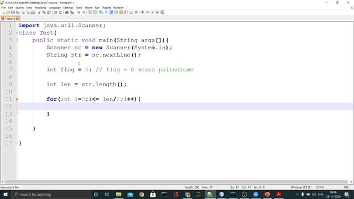354x199 pixels.
Task: Click the Redo toolbar icon
Action: tap(60, 12)
